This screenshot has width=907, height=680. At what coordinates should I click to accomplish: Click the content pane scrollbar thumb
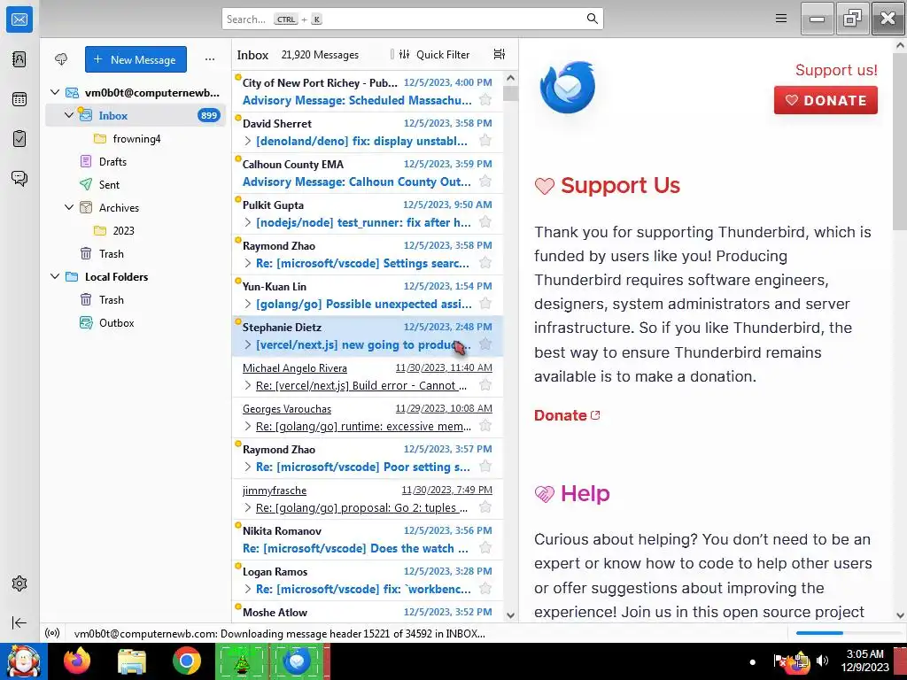[x=900, y=142]
